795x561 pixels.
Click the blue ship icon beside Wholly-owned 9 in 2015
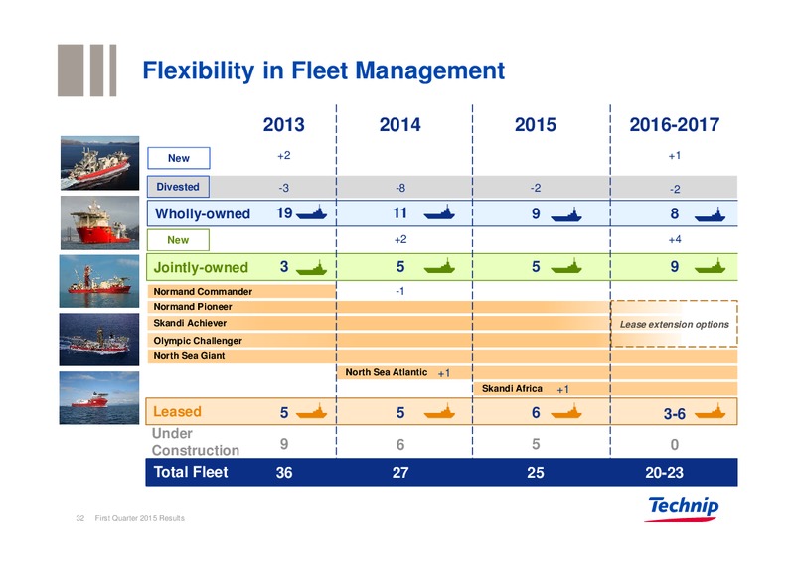(565, 214)
